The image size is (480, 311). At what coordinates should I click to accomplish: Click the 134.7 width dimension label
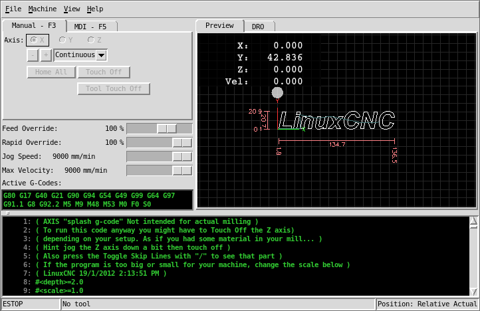[x=337, y=144]
